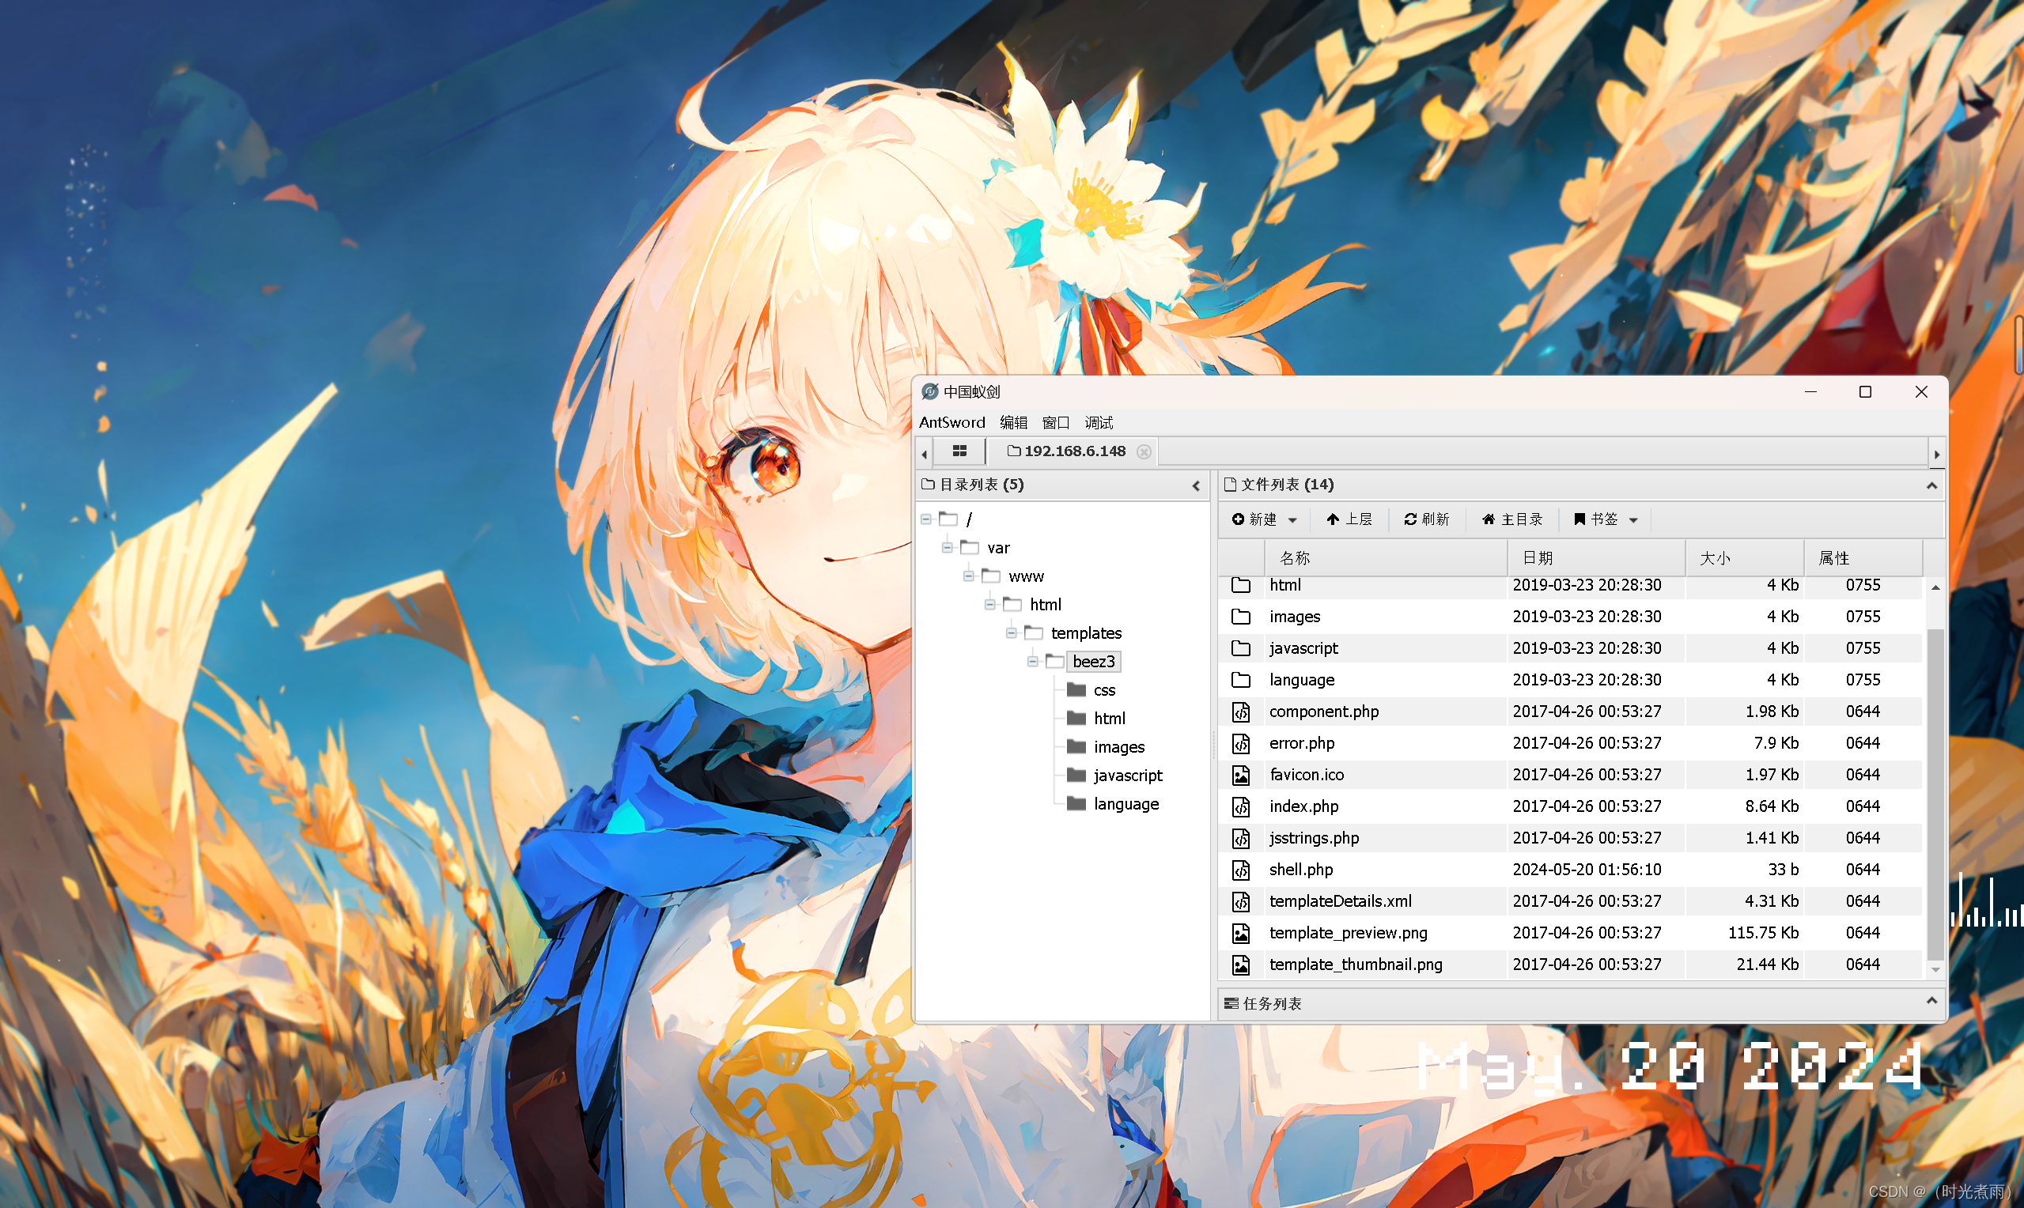Select the shell.php file name
The width and height of the screenshot is (2024, 1208).
1301,870
